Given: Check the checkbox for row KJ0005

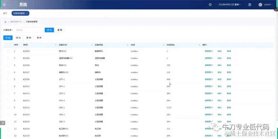Looking at the screenshot, I should 8,58.
